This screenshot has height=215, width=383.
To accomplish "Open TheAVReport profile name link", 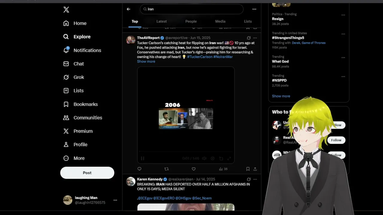I will click(148, 38).
